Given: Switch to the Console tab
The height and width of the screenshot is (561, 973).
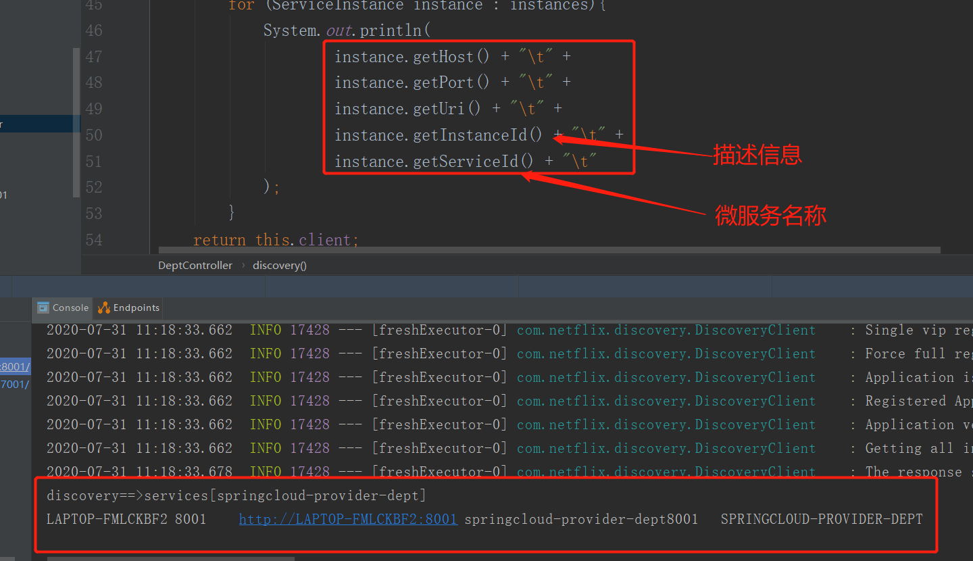Looking at the screenshot, I should (x=70, y=308).
